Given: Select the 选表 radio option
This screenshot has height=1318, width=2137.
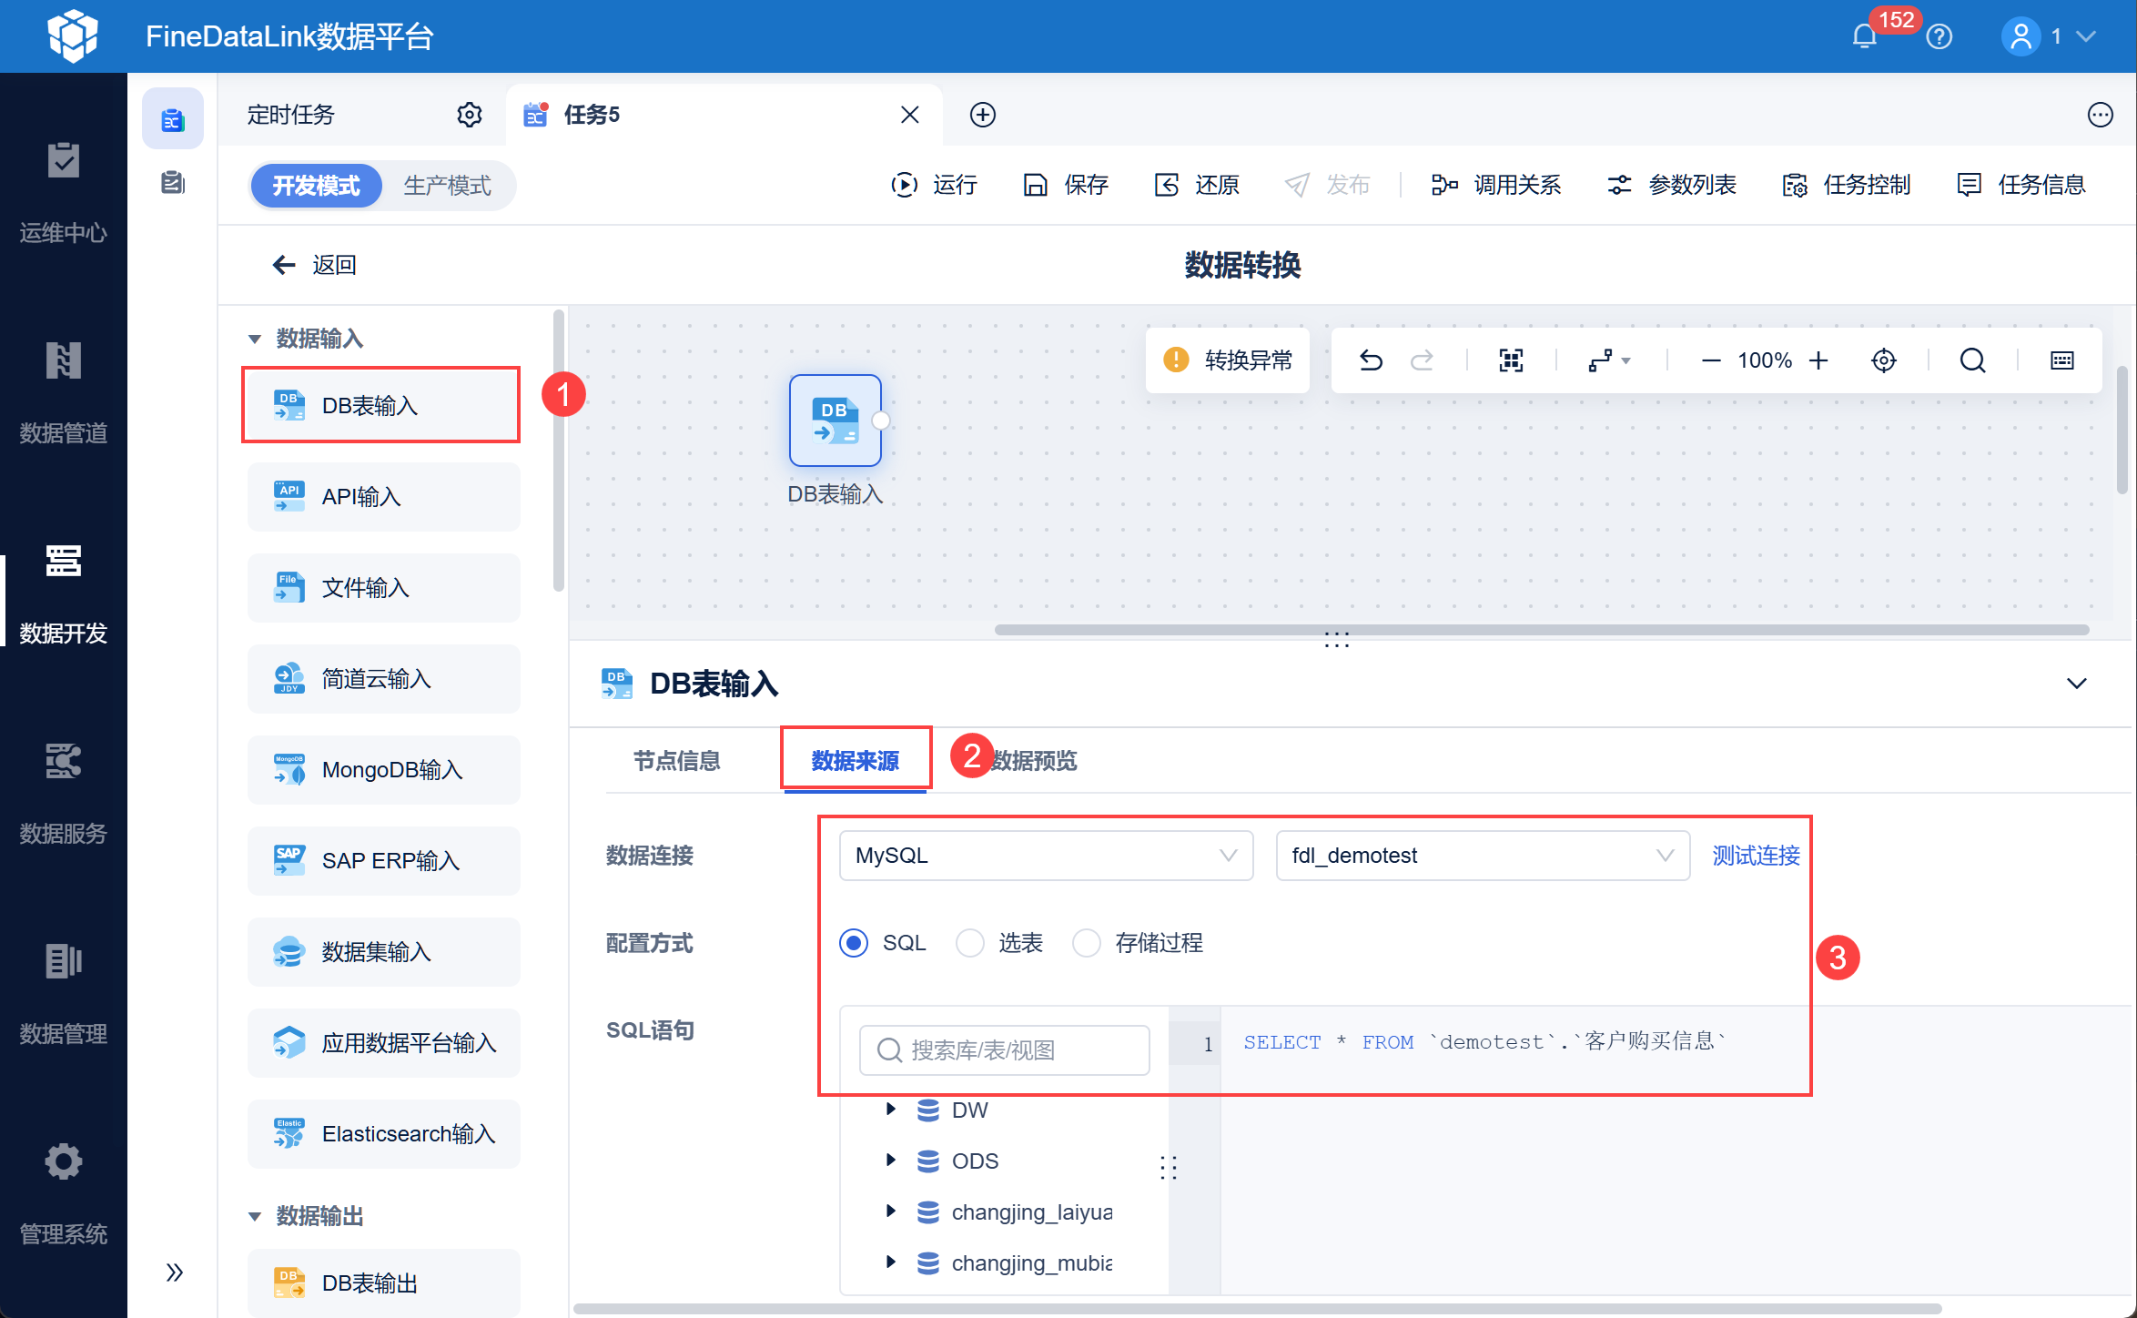Looking at the screenshot, I should tap(970, 943).
